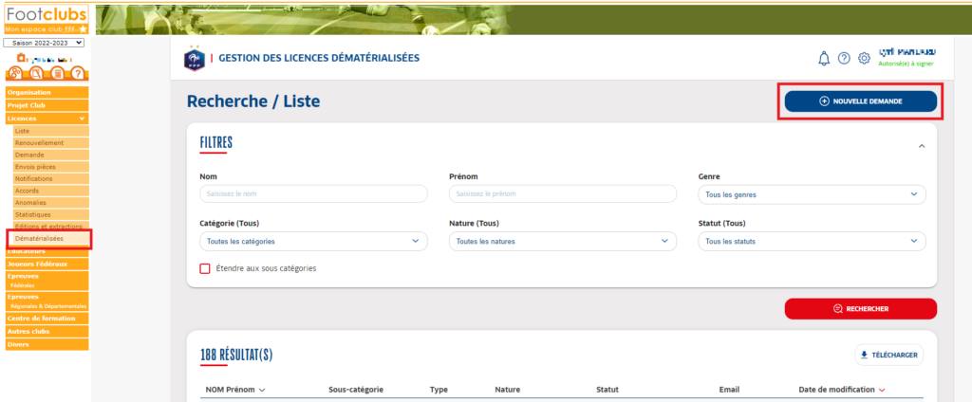Image resolution: width=972 pixels, height=402 pixels.
Task: Click the Sous-catégorie column header
Action: coord(356,390)
